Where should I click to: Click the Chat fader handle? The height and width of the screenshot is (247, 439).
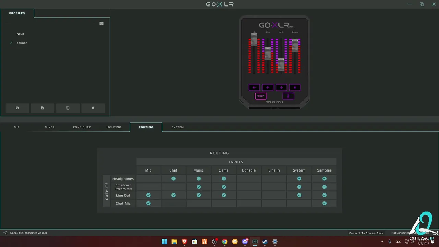(268, 54)
